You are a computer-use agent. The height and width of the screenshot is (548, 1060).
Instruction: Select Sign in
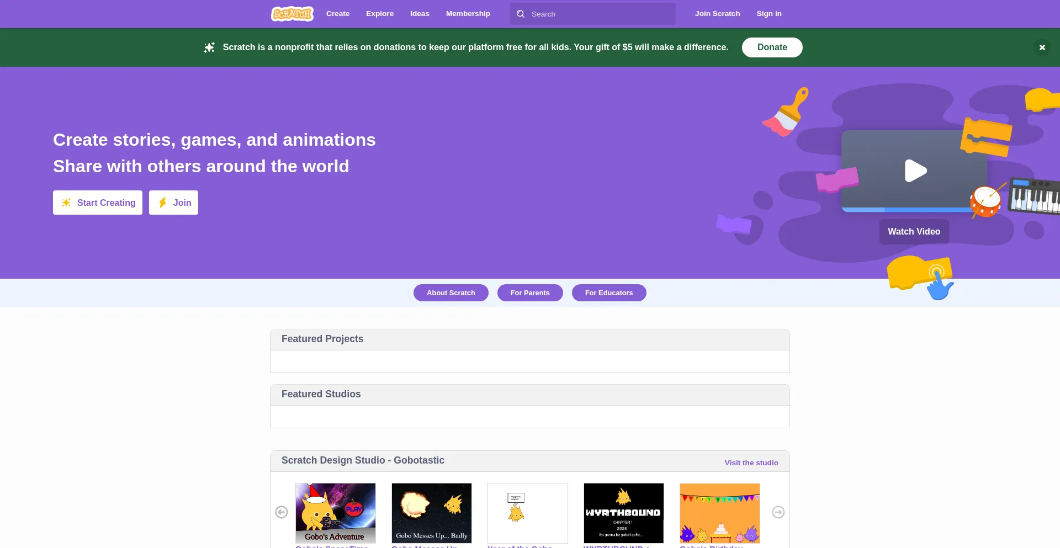(x=769, y=13)
